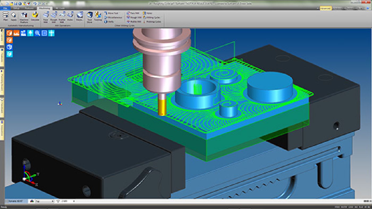Click the first orange cube viewport icon
Screen dimensions: 372x209
click(x=10, y=33)
